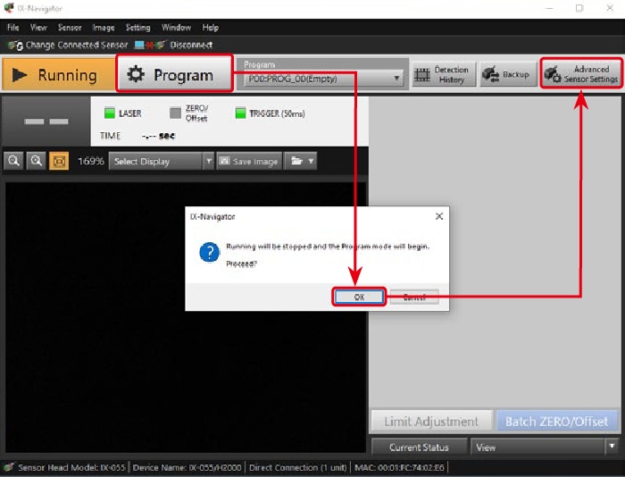Open Advanced Sensor Settings

tap(581, 74)
